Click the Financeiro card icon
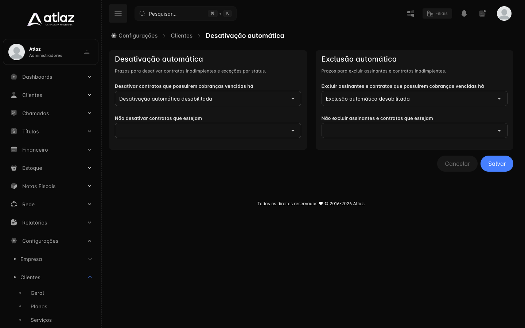The image size is (525, 328). click(14, 149)
